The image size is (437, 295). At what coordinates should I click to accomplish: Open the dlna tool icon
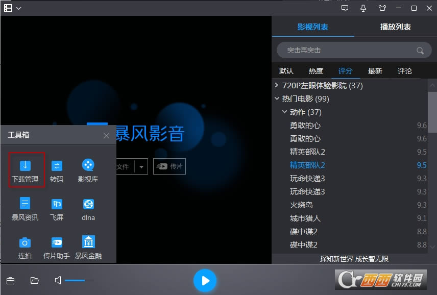click(x=88, y=209)
